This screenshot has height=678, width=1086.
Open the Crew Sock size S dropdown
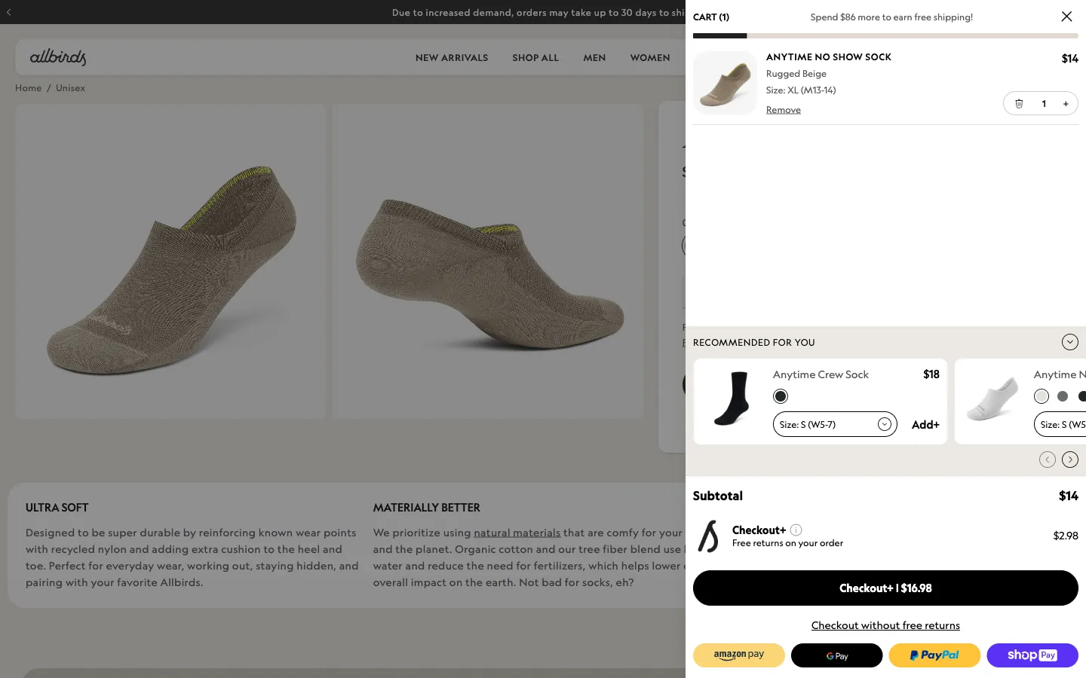tap(835, 424)
